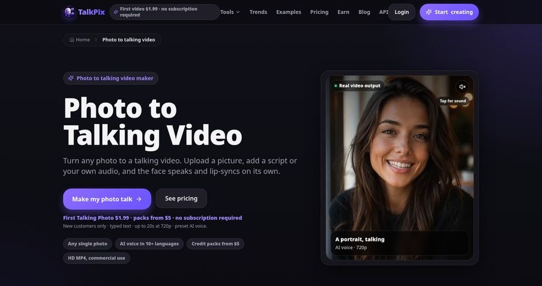Click the sparkle icon in promo banner
This screenshot has height=286, width=542.
click(x=116, y=12)
